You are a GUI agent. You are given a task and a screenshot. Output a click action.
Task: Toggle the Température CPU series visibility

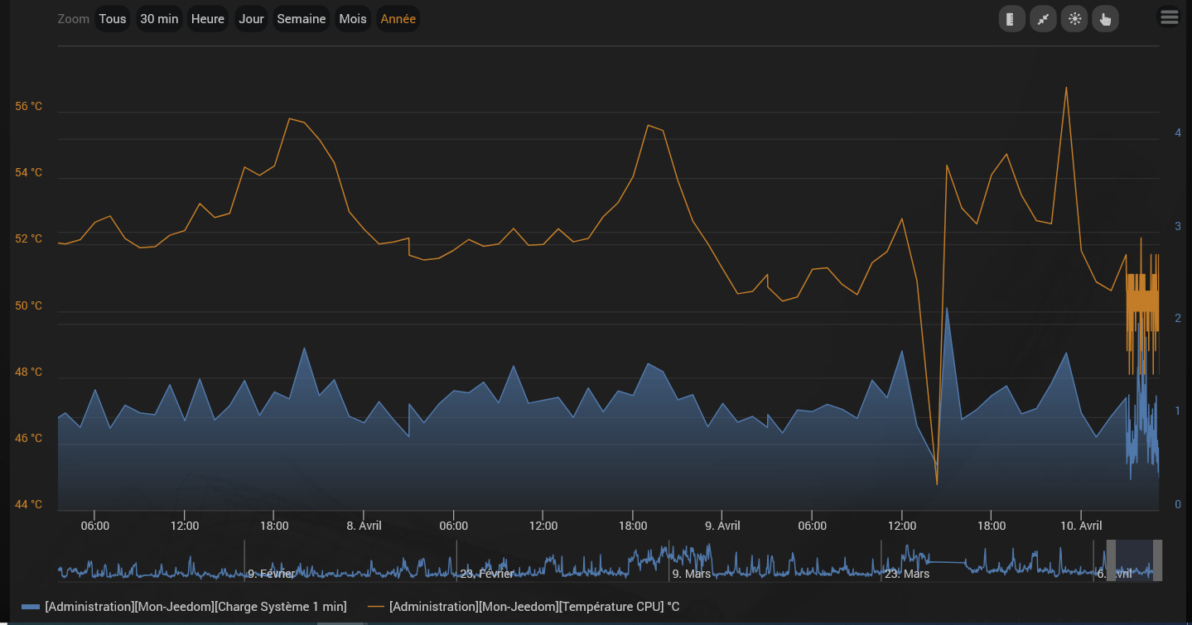pos(533,607)
